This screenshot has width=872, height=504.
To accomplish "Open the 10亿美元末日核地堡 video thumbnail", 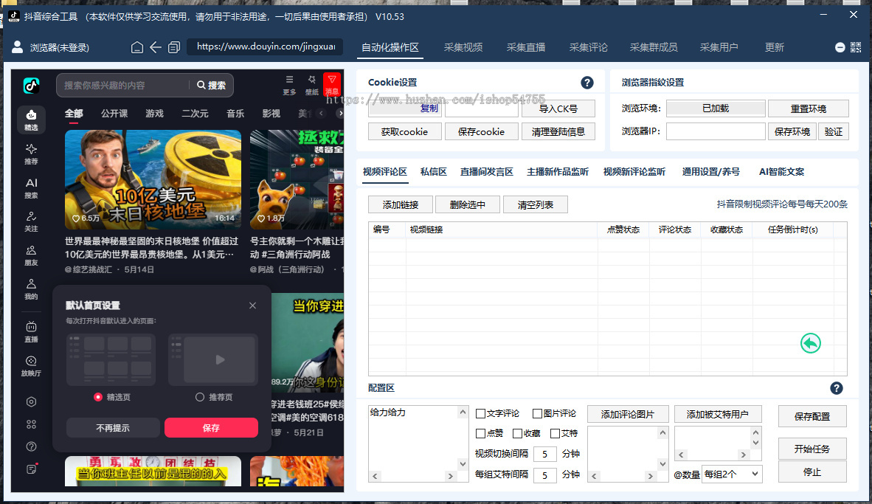I will [153, 179].
